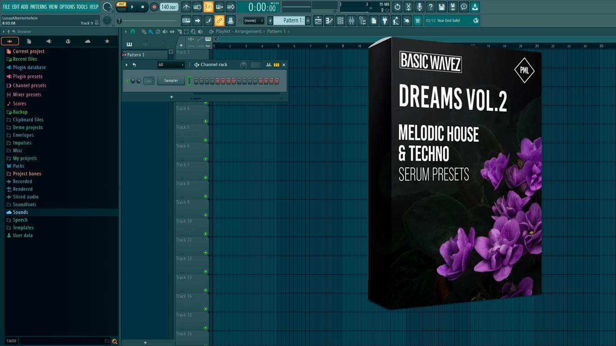The image size is (616, 346).
Task: Click the Record button in transport
Action: (154, 7)
